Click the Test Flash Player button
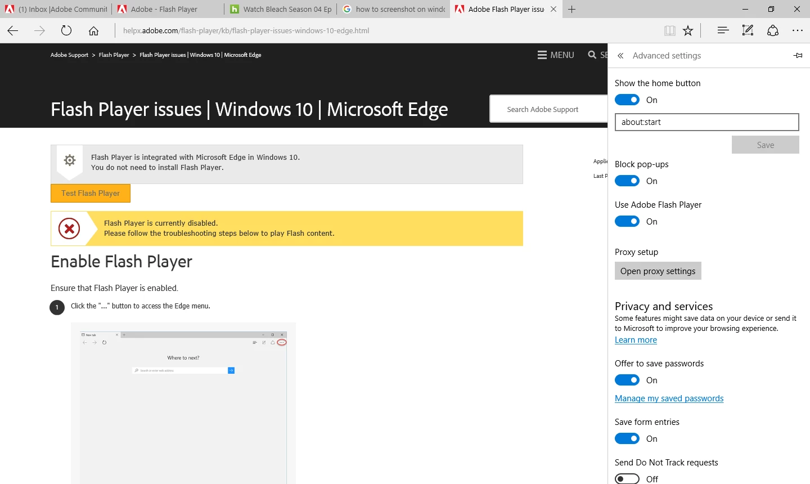The width and height of the screenshot is (810, 484). [91, 193]
